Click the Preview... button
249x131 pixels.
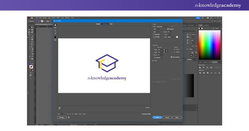(x=62, y=117)
